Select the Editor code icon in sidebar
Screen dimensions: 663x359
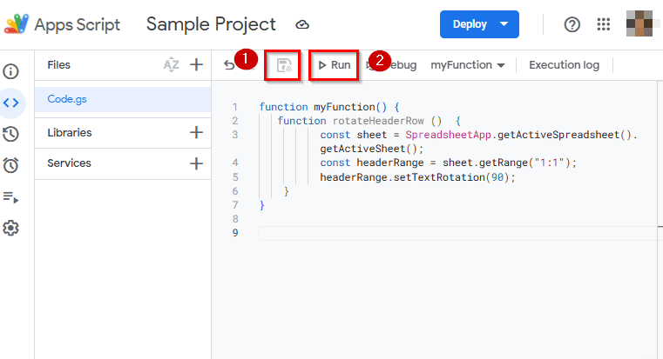click(x=12, y=103)
